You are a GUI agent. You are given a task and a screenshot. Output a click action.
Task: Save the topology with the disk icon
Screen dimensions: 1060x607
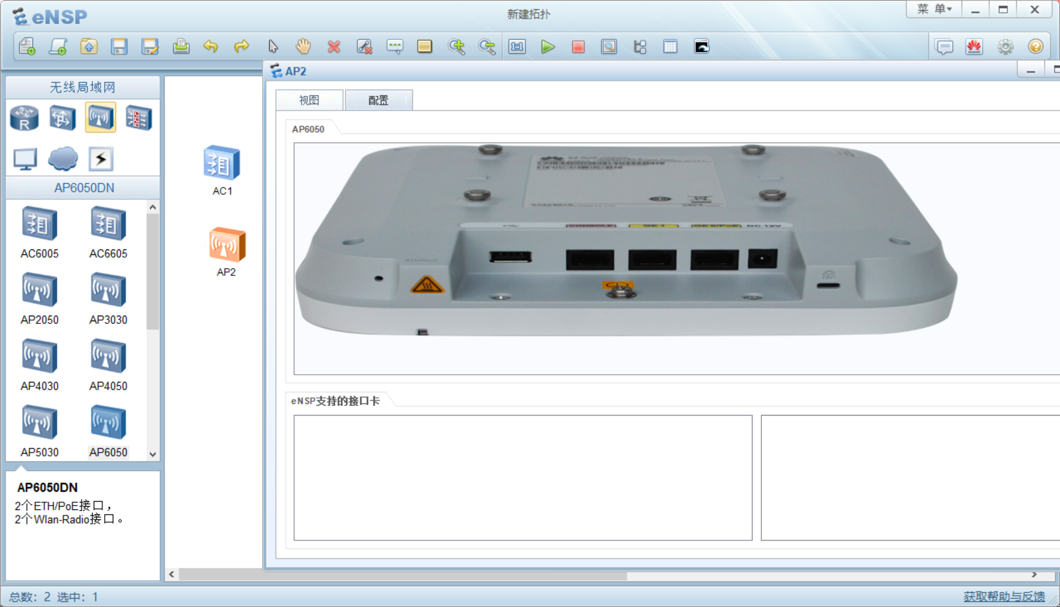(x=119, y=46)
